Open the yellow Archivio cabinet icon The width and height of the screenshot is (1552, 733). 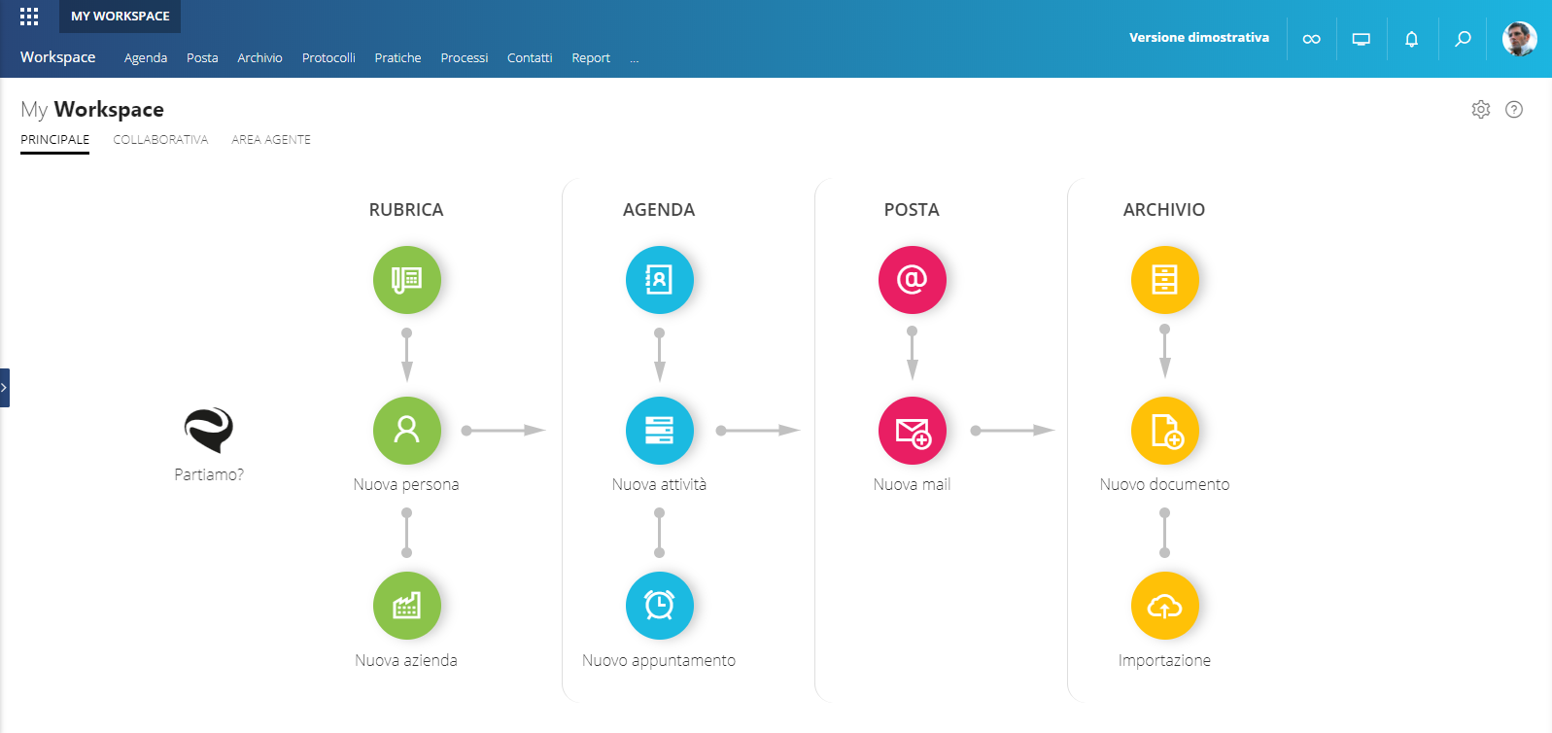[x=1164, y=280]
